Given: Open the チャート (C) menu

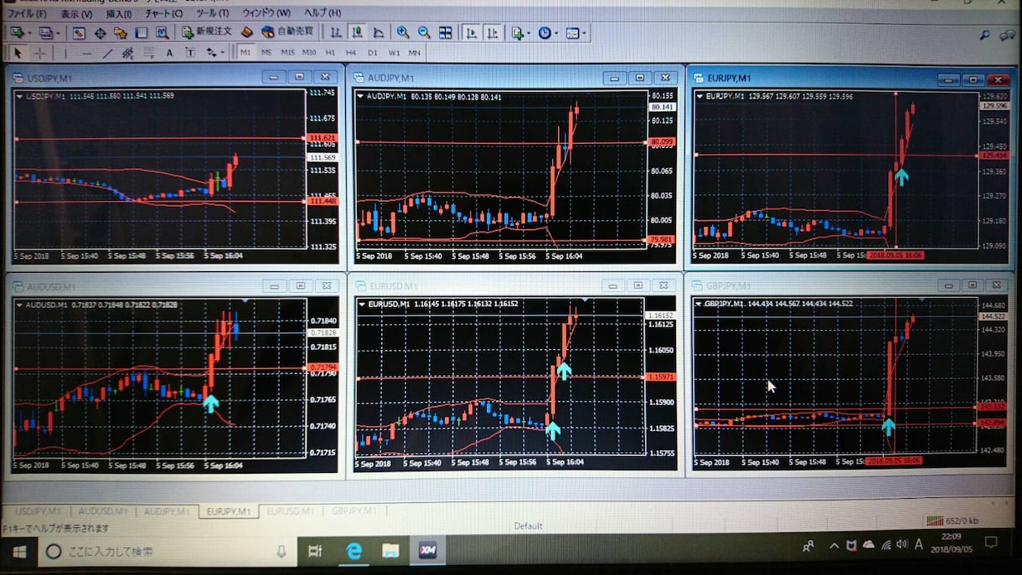Looking at the screenshot, I should click(163, 13).
